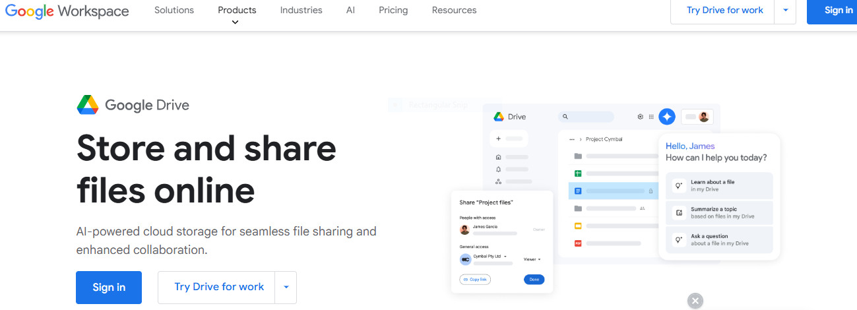This screenshot has width=857, height=310.
Task: Expand the Cymbal Pty Ltd access dropdown
Action: [505, 256]
